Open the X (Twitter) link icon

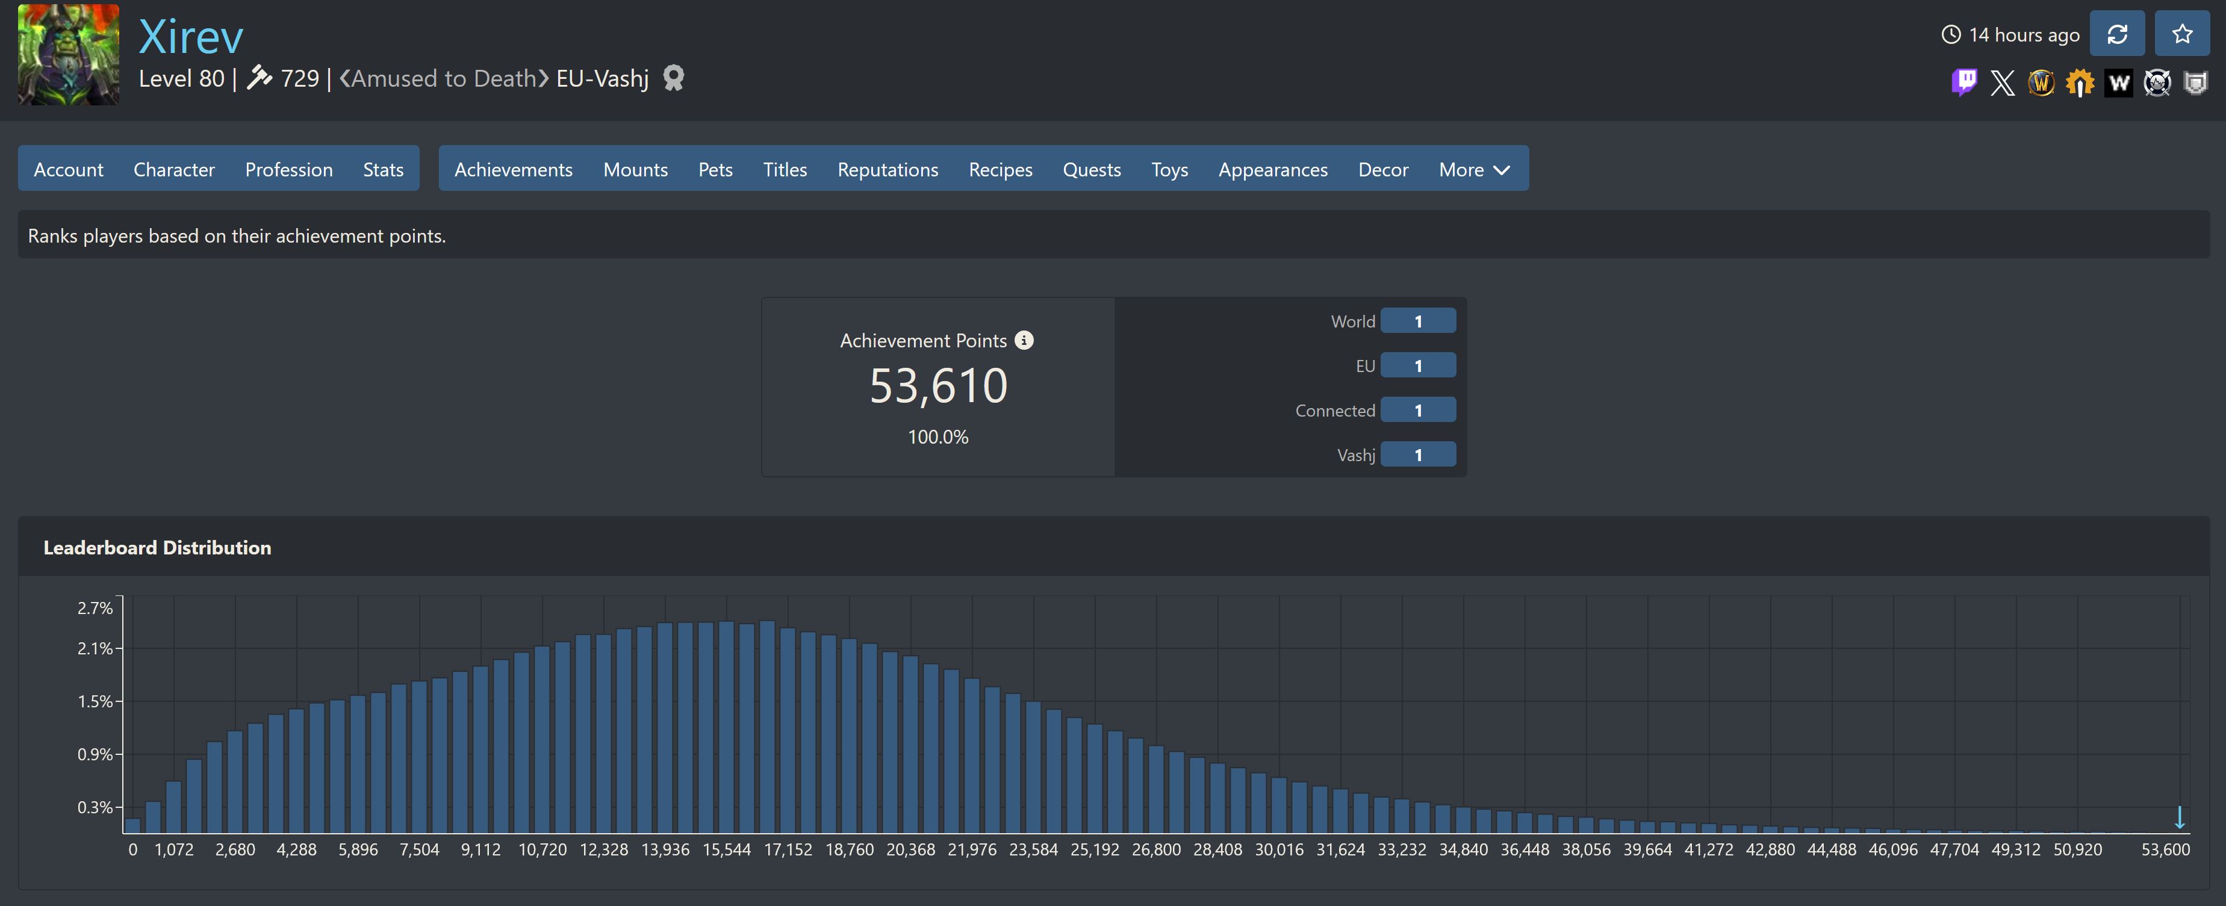click(x=2002, y=83)
